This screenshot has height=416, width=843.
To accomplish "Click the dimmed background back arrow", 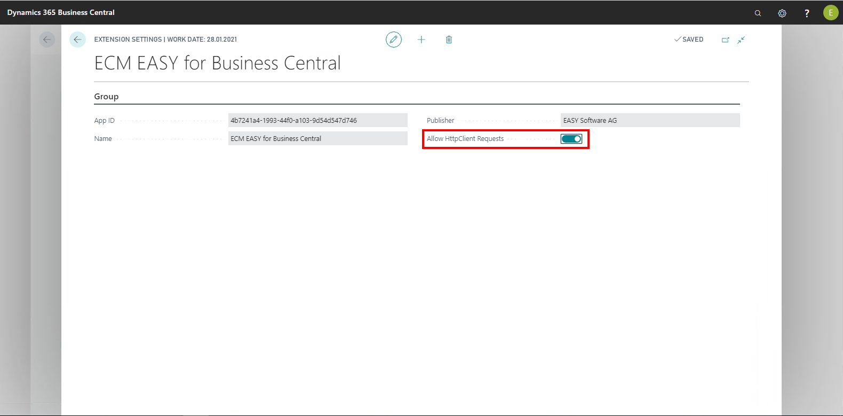I will point(47,40).
